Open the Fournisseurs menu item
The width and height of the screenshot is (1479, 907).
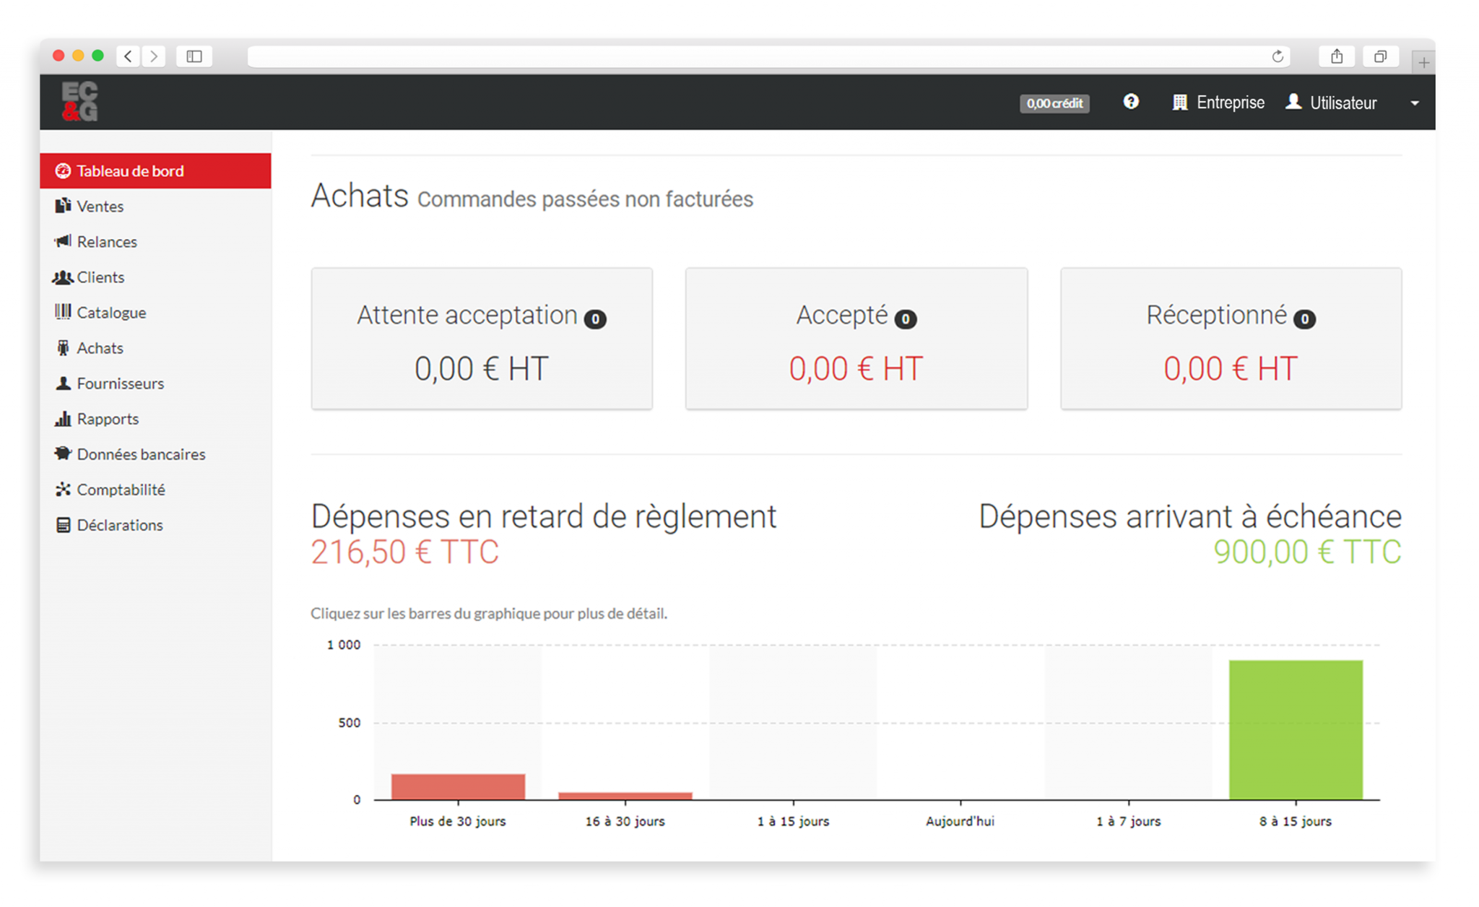pyautogui.click(x=155, y=383)
